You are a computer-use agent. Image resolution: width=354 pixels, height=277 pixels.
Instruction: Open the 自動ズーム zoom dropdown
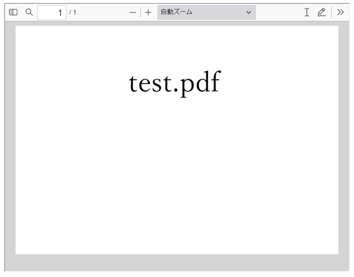point(206,12)
